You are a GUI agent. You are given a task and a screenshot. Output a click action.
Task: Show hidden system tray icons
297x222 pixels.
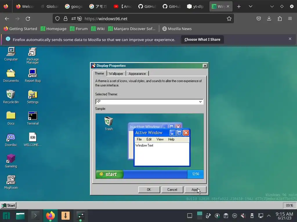point(269,216)
